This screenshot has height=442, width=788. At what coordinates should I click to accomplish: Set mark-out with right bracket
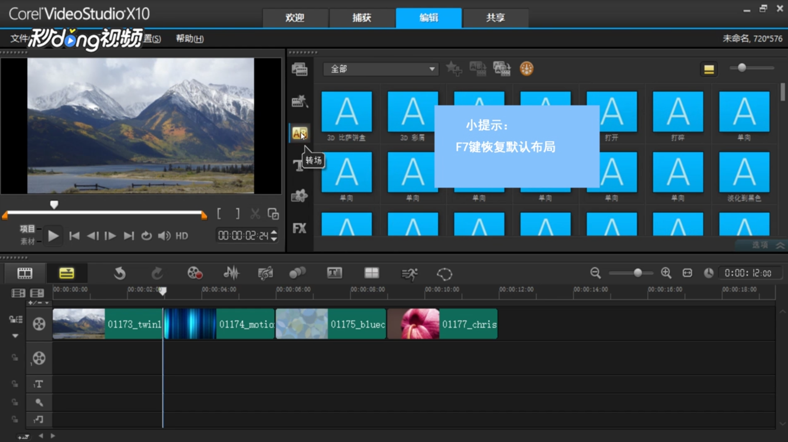click(x=237, y=213)
